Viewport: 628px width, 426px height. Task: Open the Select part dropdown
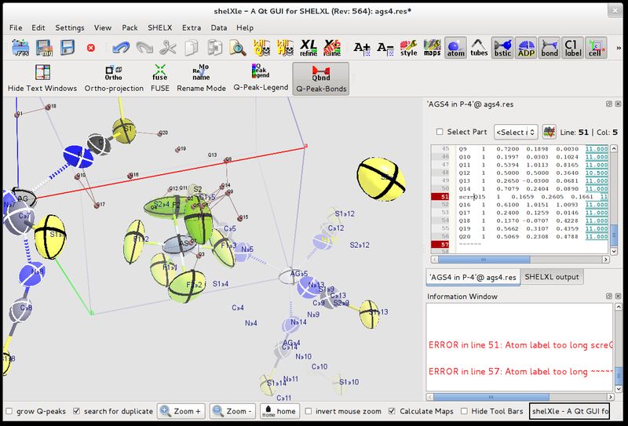(x=516, y=132)
